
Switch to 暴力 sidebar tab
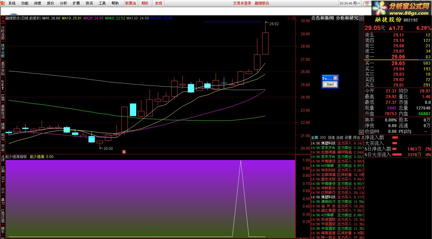pos(3,202)
